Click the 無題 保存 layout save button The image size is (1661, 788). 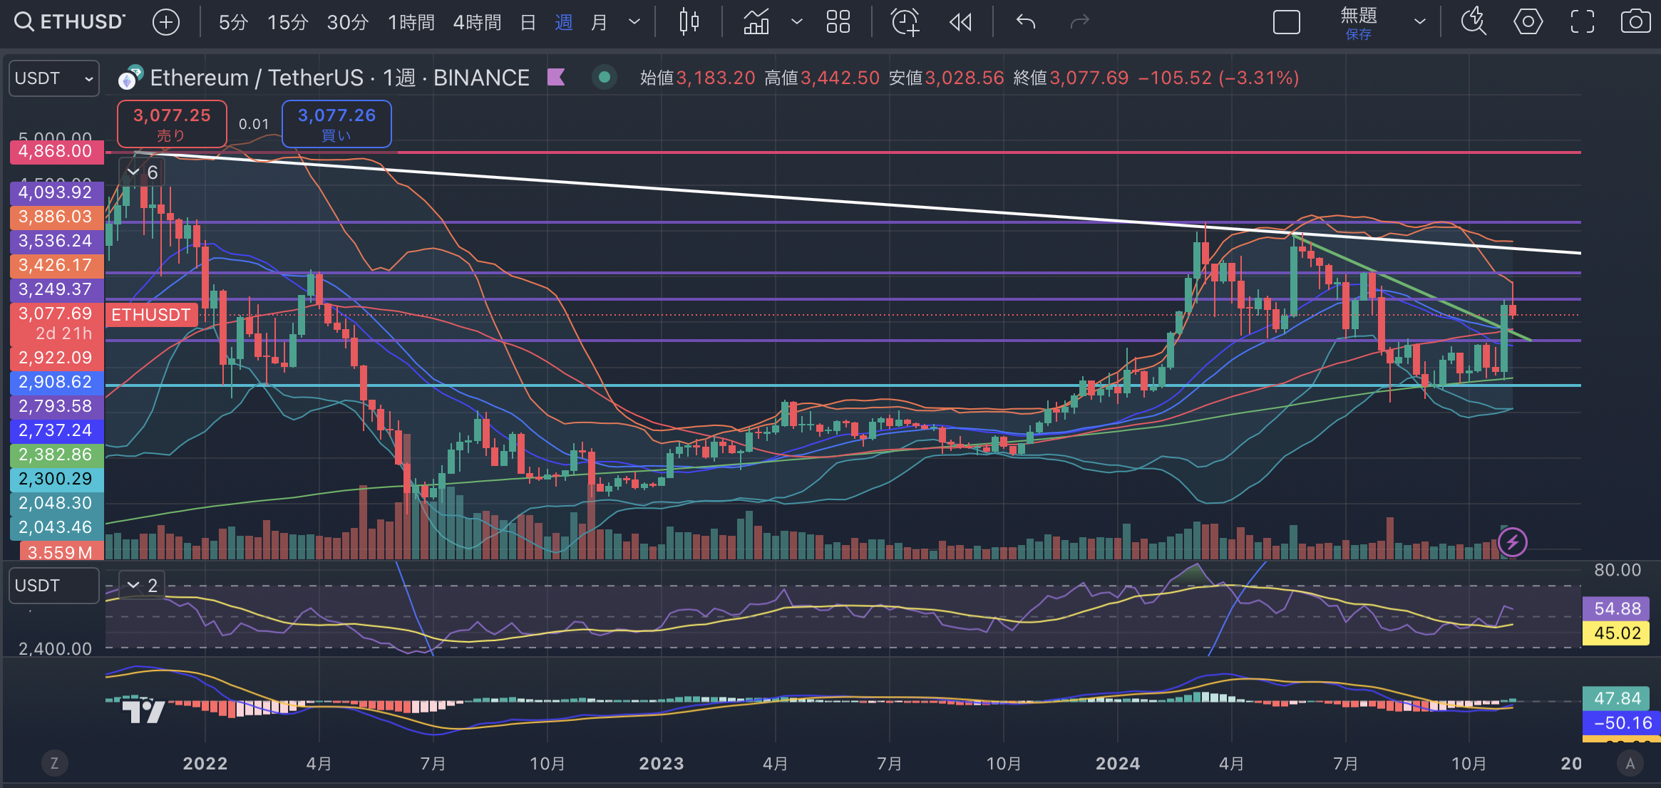coord(1358,23)
